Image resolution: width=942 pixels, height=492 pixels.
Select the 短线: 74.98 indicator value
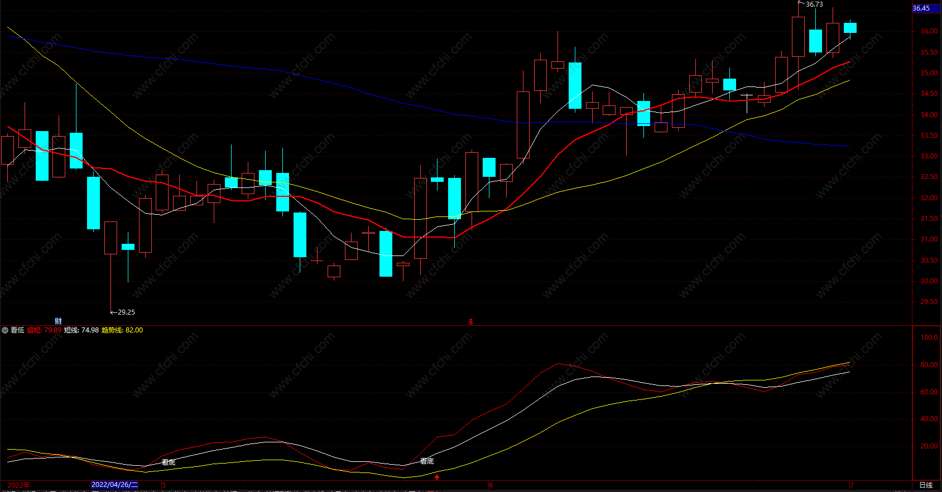pos(81,330)
